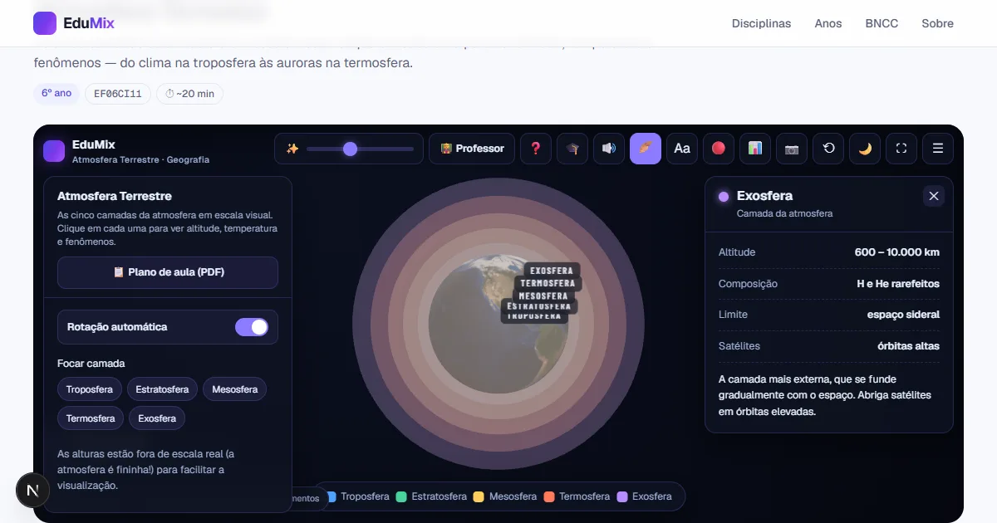Toggle the Rotação automática switch
Image resolution: width=997 pixels, height=523 pixels.
pos(252,327)
